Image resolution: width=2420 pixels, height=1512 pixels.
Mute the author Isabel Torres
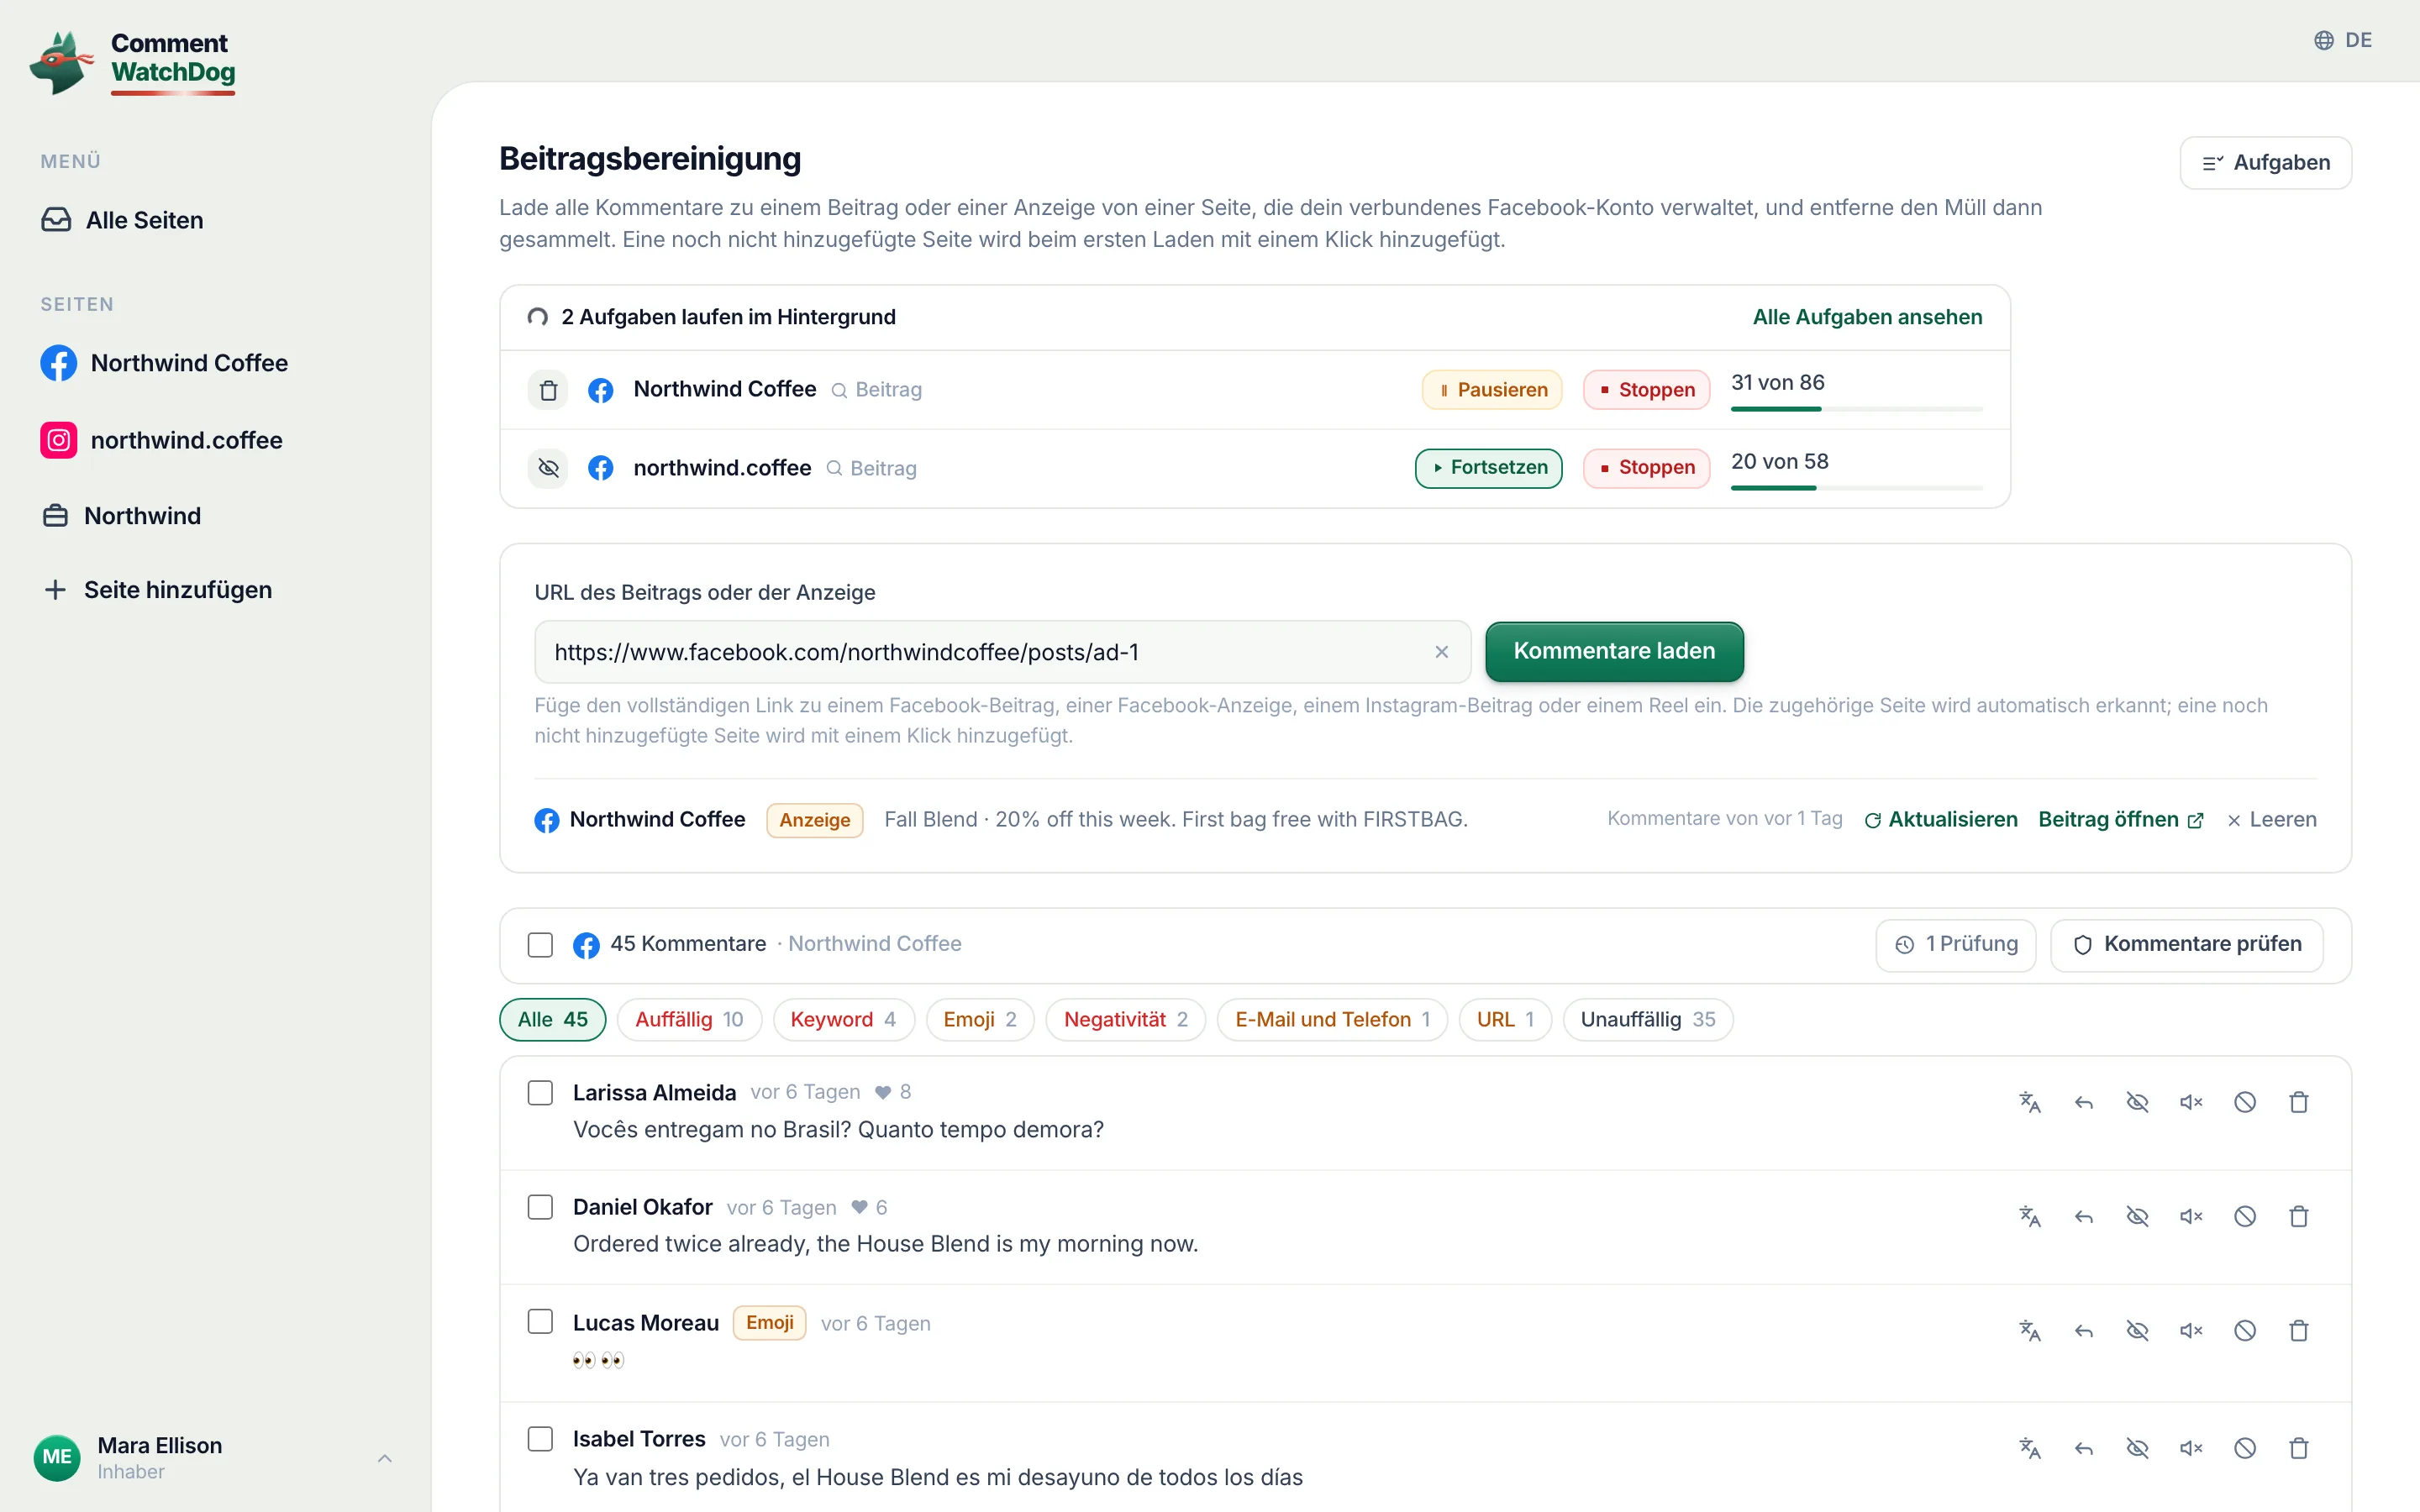point(2191,1447)
